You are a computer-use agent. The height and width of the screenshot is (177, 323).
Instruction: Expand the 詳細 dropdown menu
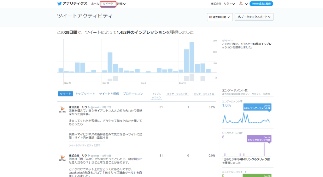pyautogui.click(x=121, y=4)
